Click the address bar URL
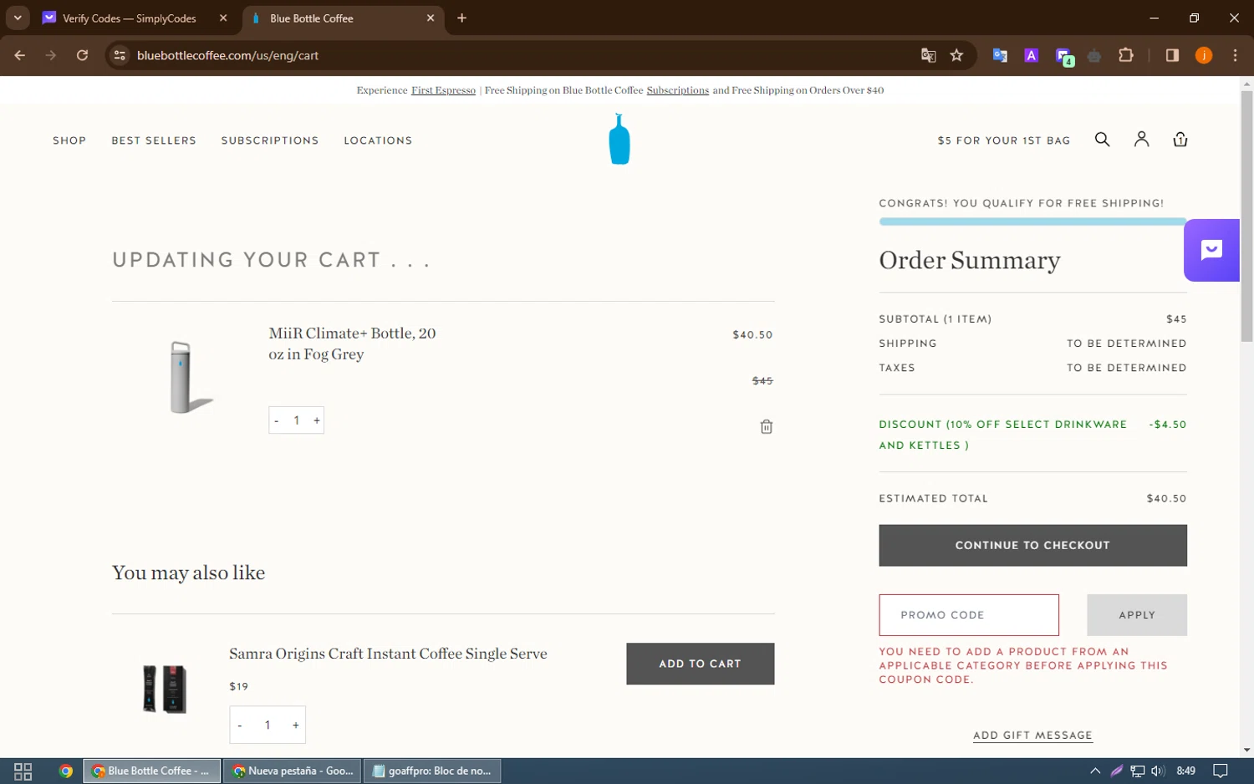 pyautogui.click(x=227, y=55)
